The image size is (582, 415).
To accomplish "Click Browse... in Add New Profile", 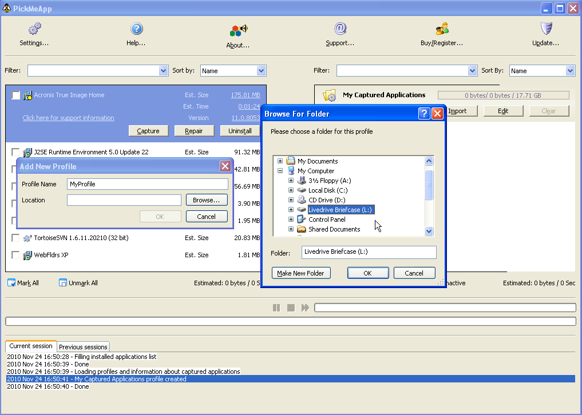I will [x=207, y=200].
